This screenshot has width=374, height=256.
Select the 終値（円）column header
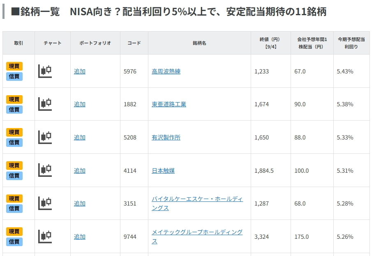click(x=271, y=43)
